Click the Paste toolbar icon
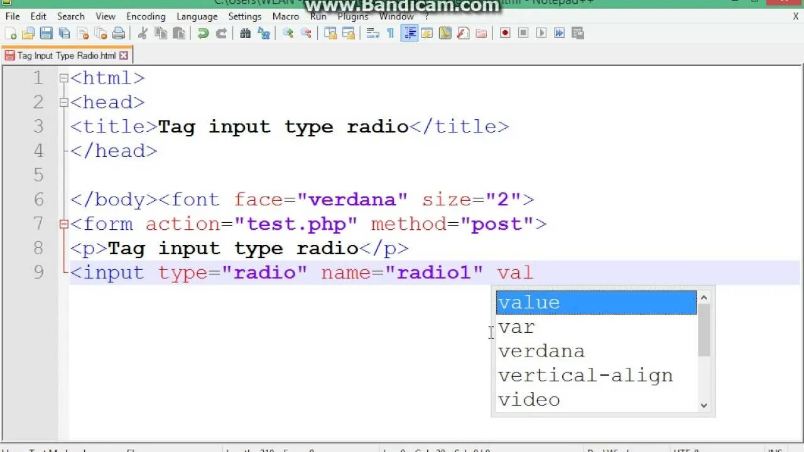 [x=179, y=33]
